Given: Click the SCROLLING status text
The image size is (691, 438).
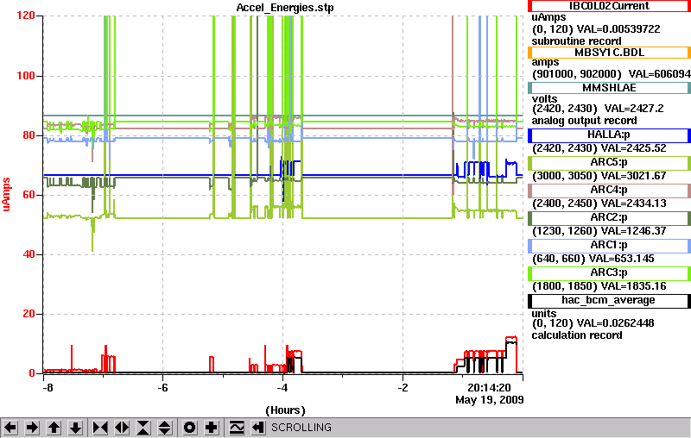Looking at the screenshot, I should (301, 428).
